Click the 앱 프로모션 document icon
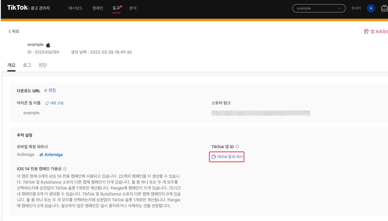This screenshot has height=221, width=388. click(366, 31)
